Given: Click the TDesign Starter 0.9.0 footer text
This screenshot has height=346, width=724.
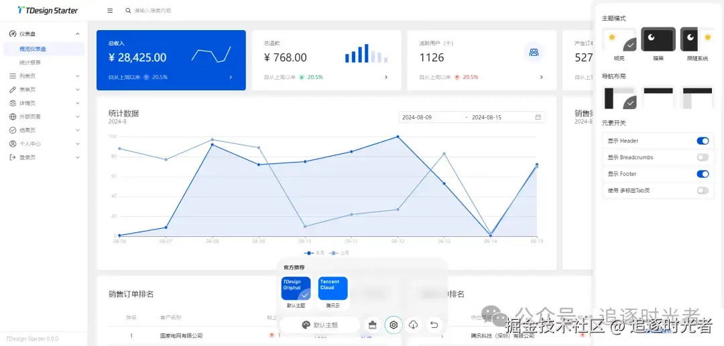Looking at the screenshot, I should tap(32, 339).
